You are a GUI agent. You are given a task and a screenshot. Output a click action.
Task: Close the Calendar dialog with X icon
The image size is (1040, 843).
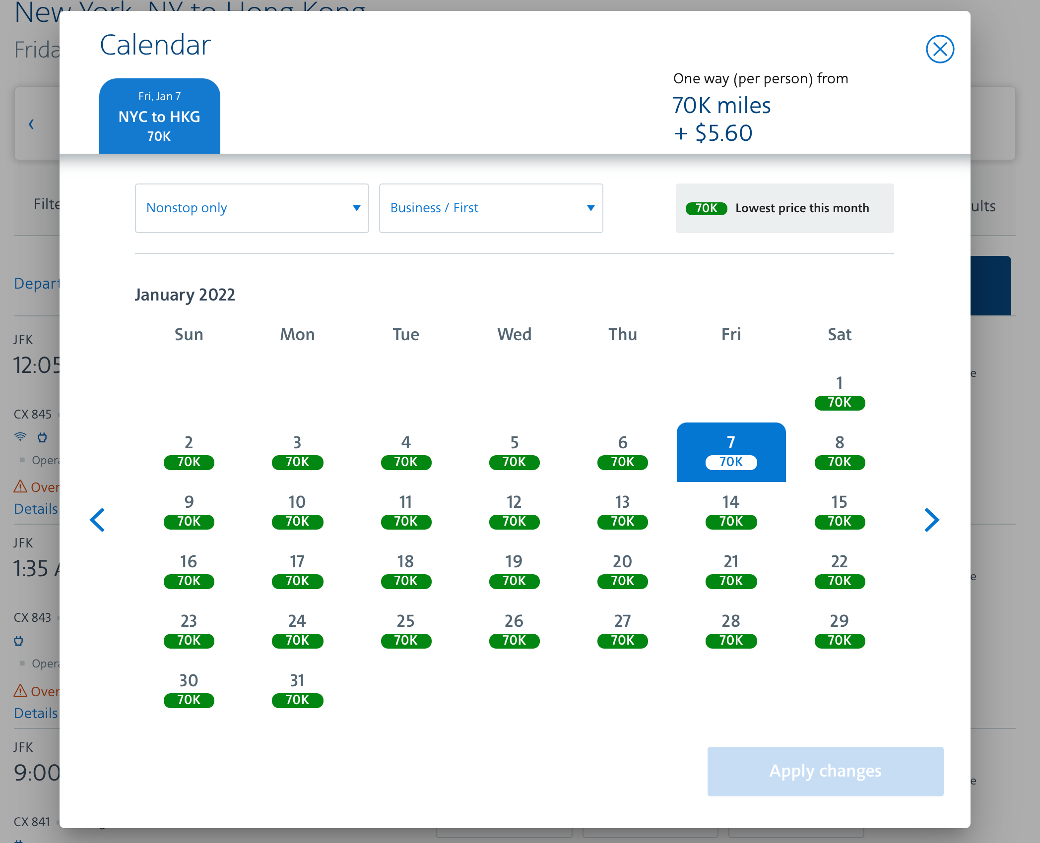(x=940, y=49)
